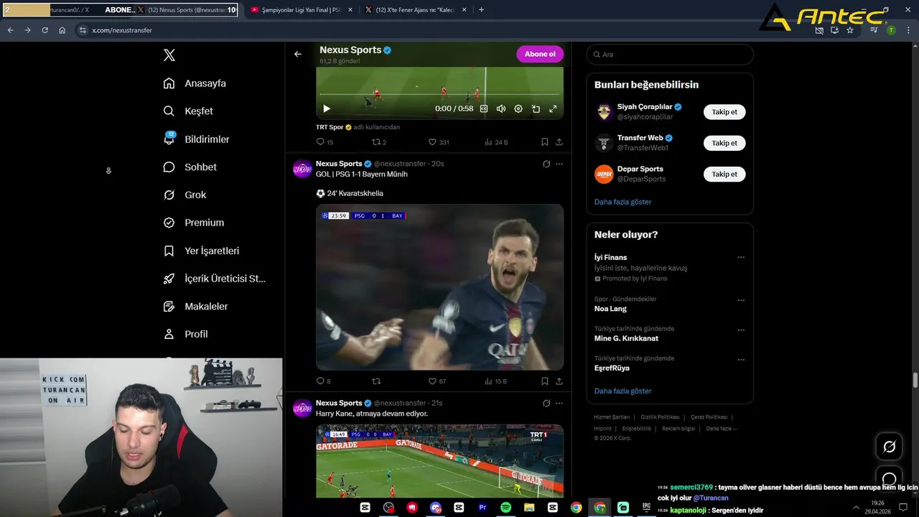
Task: Like the post with 331 likes
Action: coord(439,142)
